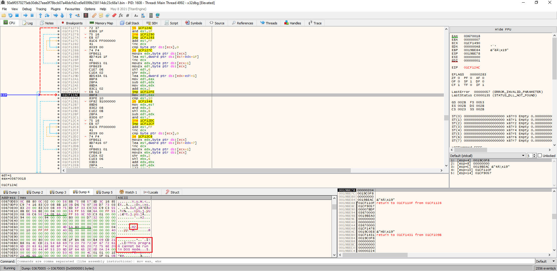Image resolution: width=557 pixels, height=271 pixels.
Task: Execute till return using the up-arrow icon
Action: pos(71,15)
